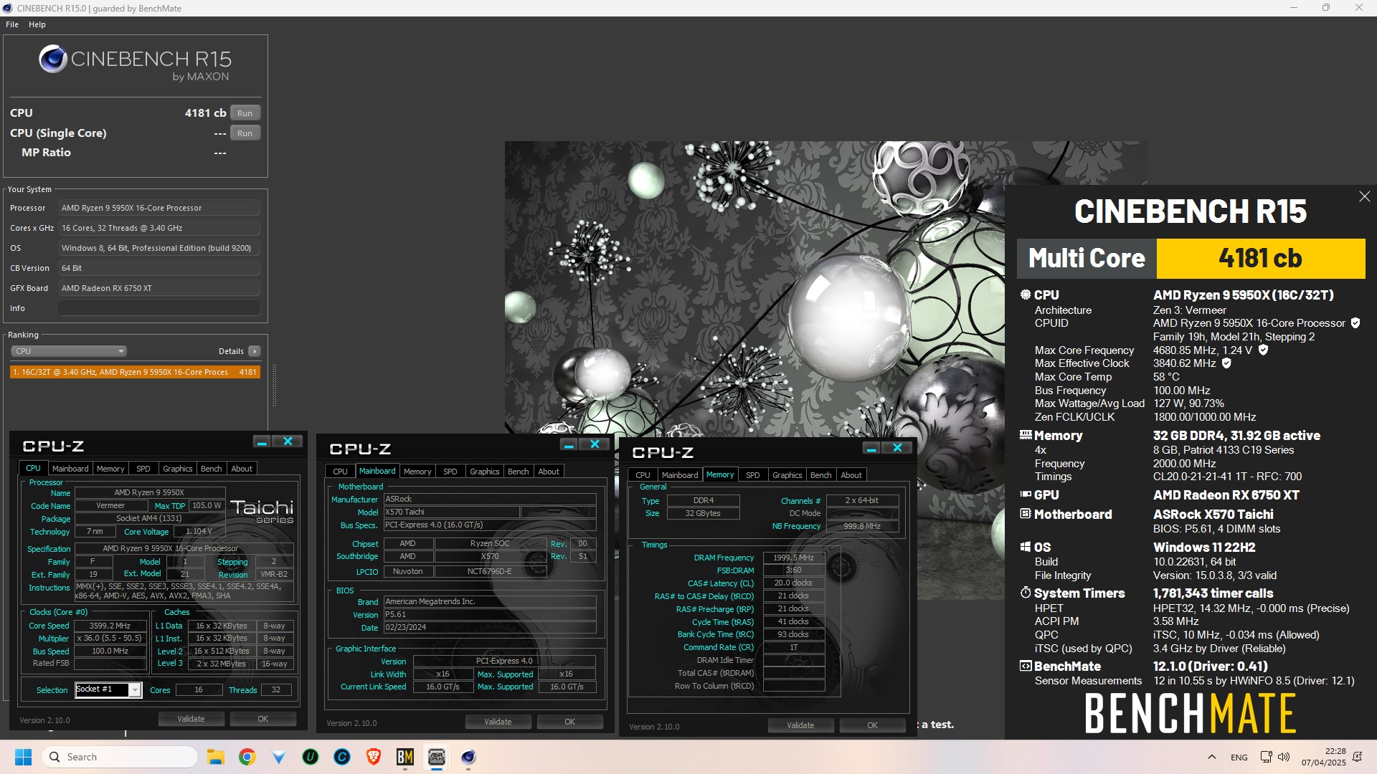Click OK in first CPU-Z window

[x=263, y=719]
